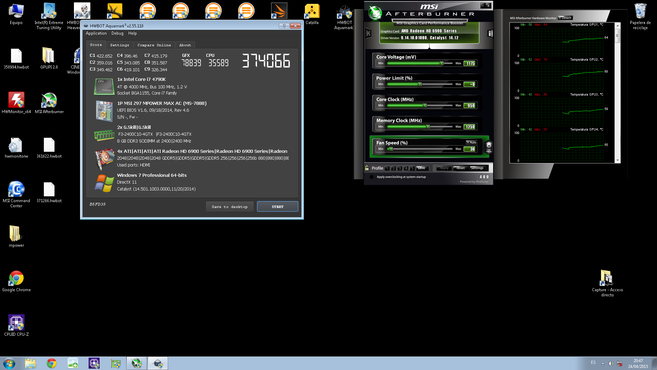The height and width of the screenshot is (370, 657).
Task: Click the motherboard icon in Aquamark
Action: [x=104, y=111]
